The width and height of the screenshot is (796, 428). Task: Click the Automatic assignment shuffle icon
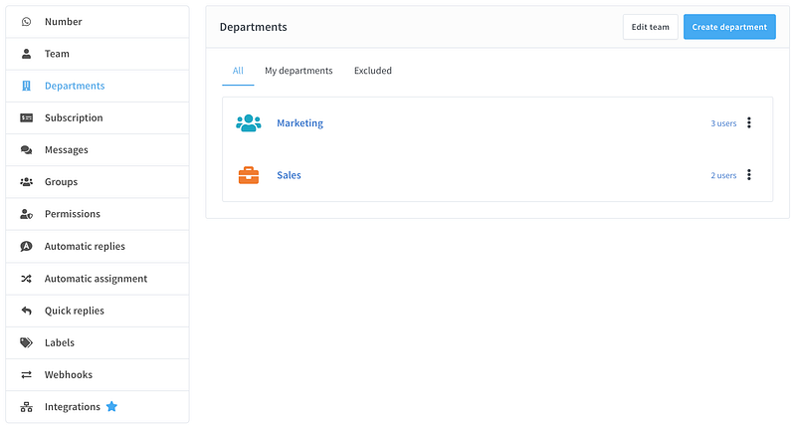tap(26, 279)
